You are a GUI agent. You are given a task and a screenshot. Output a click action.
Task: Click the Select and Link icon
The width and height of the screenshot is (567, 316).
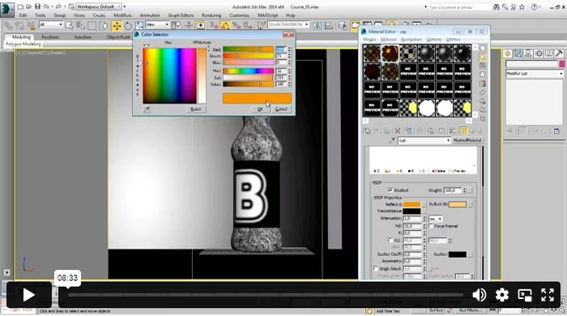click(7, 26)
